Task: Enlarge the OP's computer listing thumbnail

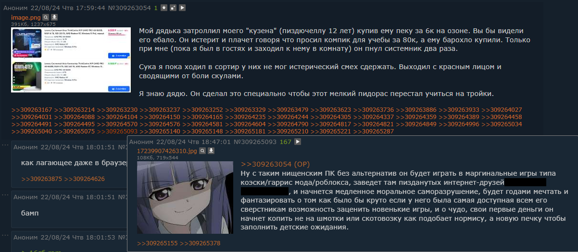Action: click(71, 60)
